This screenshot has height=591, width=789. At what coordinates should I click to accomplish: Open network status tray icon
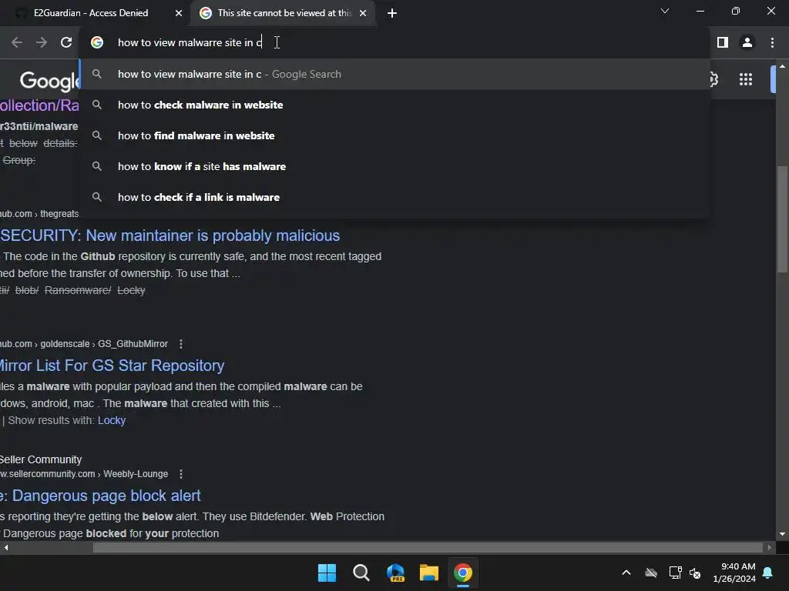(x=675, y=573)
